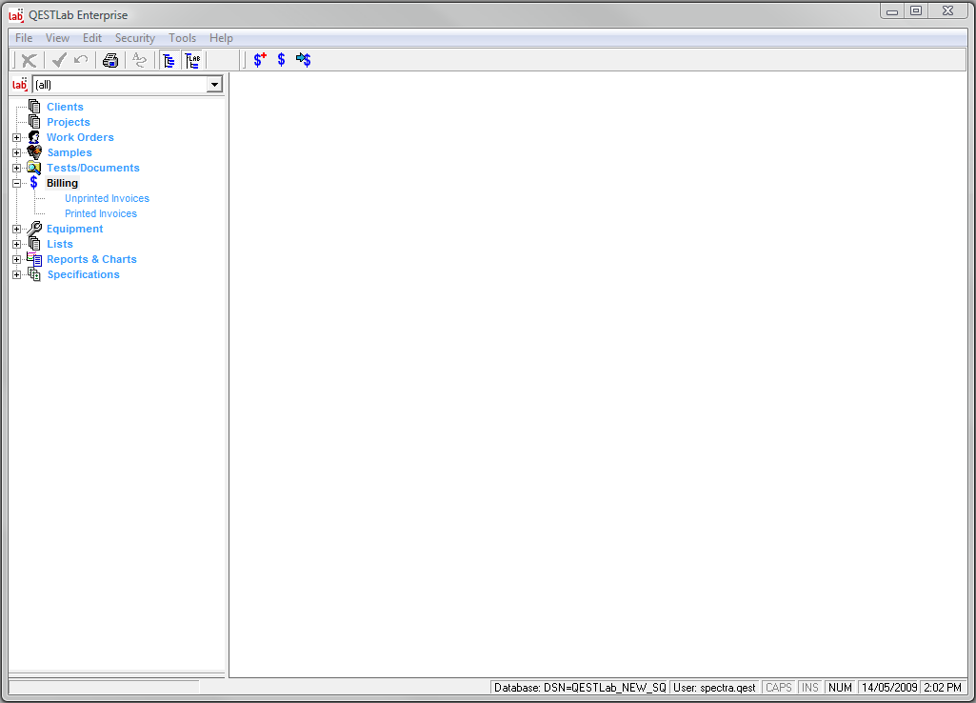976x703 pixels.
Task: Expand the Specifications tree node
Action: point(16,274)
